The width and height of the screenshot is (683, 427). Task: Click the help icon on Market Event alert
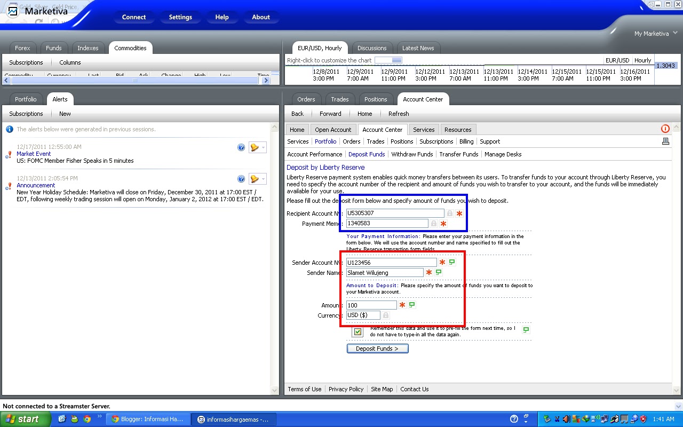[241, 148]
